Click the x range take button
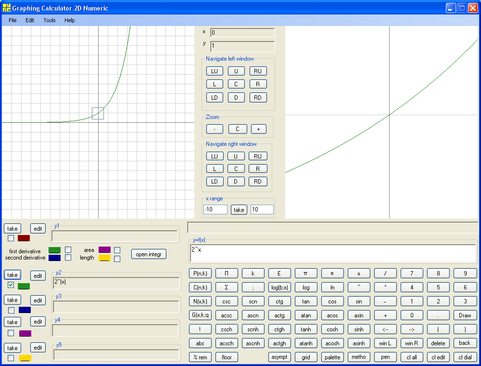Screen dimensions: 481x366 coord(239,209)
